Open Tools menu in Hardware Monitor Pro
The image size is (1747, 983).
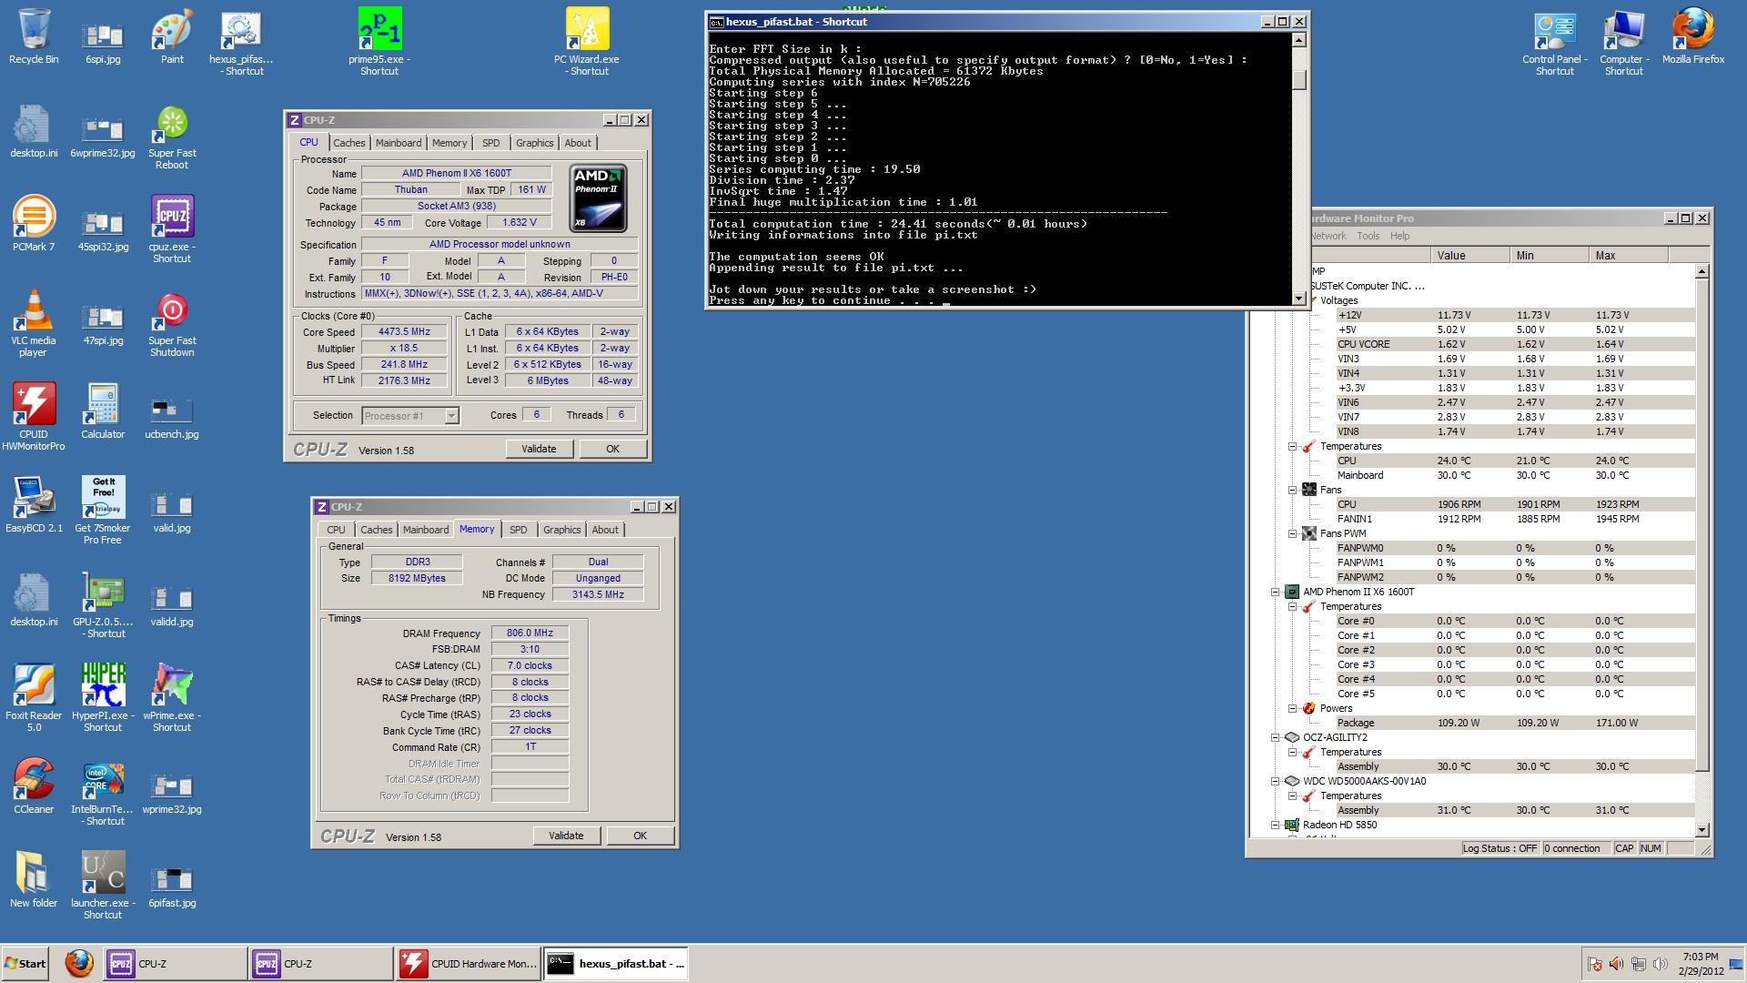click(1368, 236)
